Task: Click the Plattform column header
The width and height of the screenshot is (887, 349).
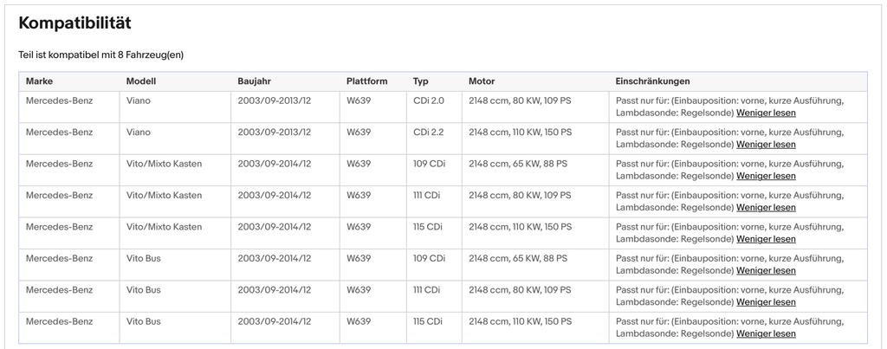Action: point(367,81)
